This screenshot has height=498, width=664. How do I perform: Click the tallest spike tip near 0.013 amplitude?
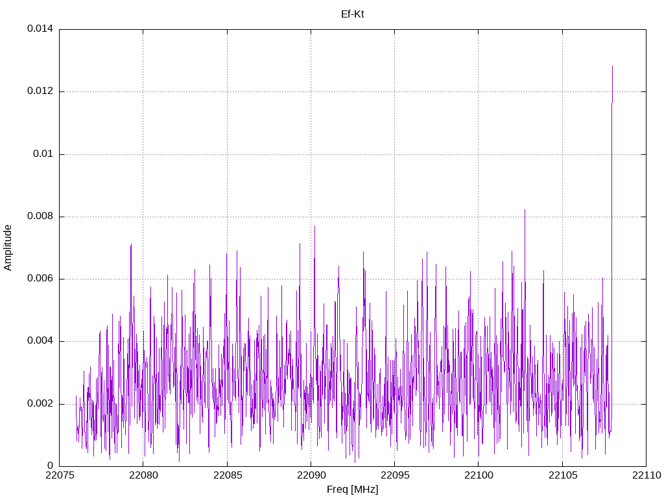tap(612, 66)
